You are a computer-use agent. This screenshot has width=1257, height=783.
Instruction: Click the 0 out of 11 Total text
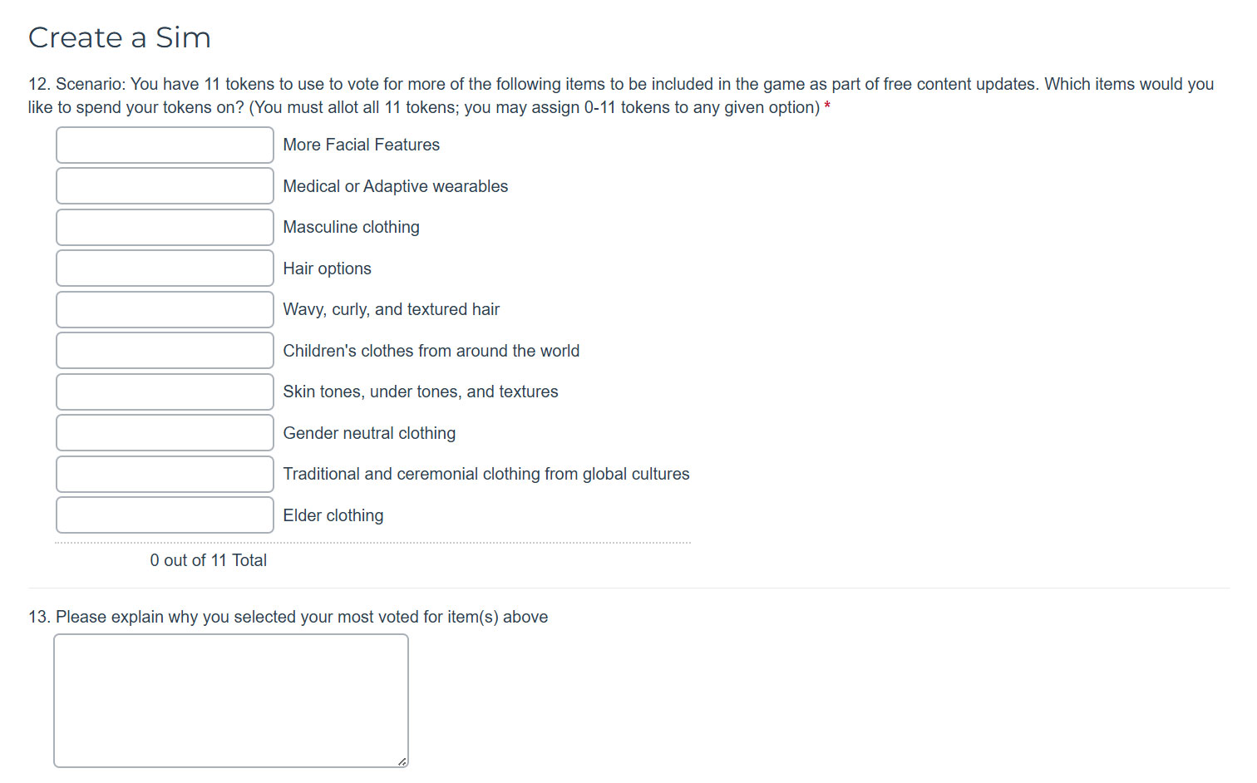coord(209,560)
